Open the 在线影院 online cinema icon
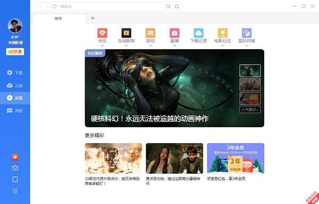319x204 pixels. [x=127, y=33]
